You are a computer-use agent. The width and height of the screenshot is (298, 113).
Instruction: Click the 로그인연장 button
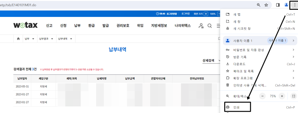[x=172, y=14]
